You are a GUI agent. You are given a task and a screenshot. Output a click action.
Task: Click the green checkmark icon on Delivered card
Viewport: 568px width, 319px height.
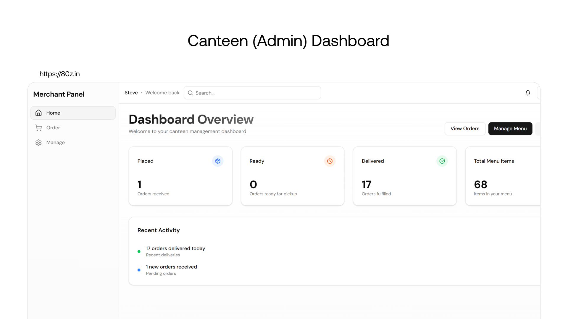442,161
